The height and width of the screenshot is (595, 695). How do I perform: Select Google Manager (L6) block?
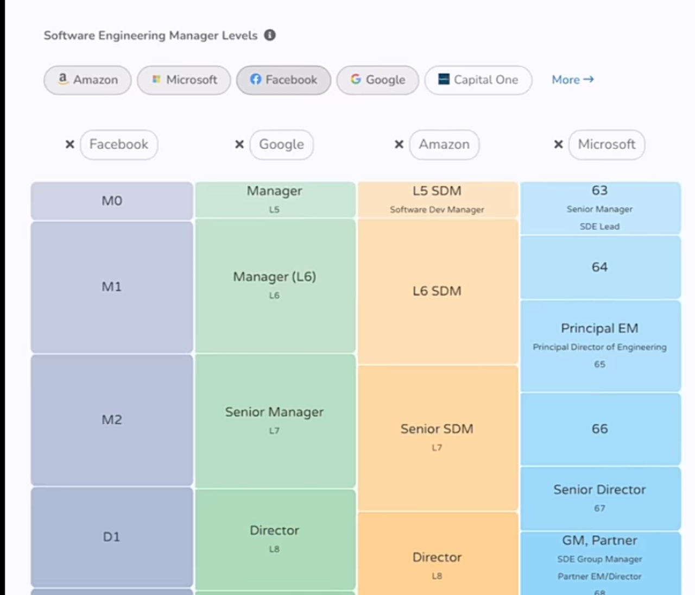point(275,285)
